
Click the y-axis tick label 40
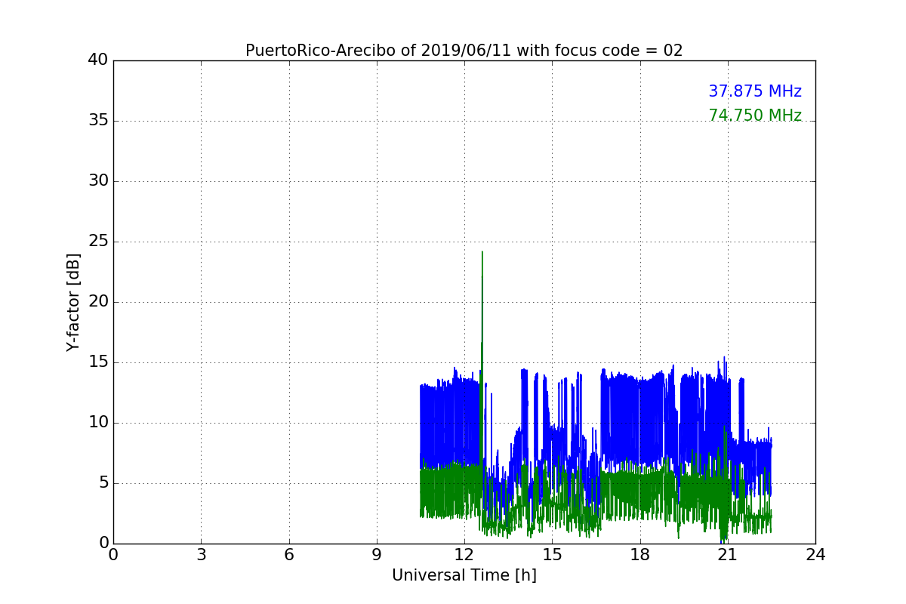98,60
